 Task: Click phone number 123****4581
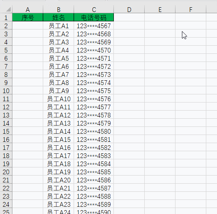[x=94, y=139]
